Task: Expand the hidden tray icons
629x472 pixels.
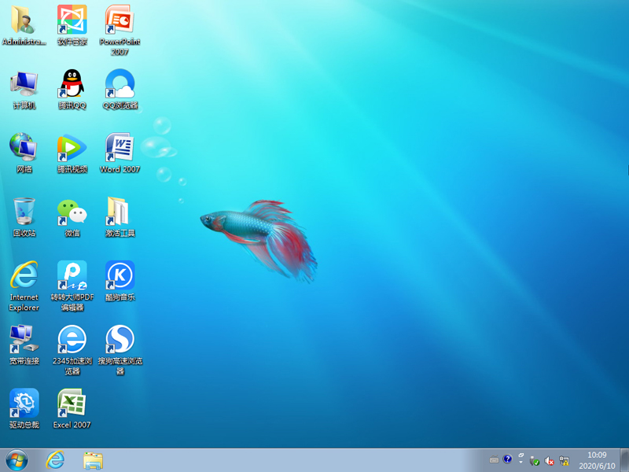Action: pyautogui.click(x=520, y=460)
